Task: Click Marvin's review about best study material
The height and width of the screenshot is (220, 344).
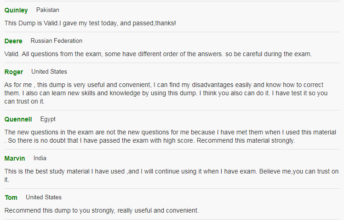Action: coord(172,175)
